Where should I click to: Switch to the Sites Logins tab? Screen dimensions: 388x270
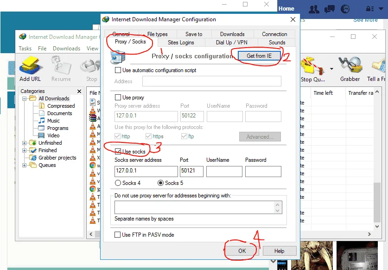coord(181,43)
